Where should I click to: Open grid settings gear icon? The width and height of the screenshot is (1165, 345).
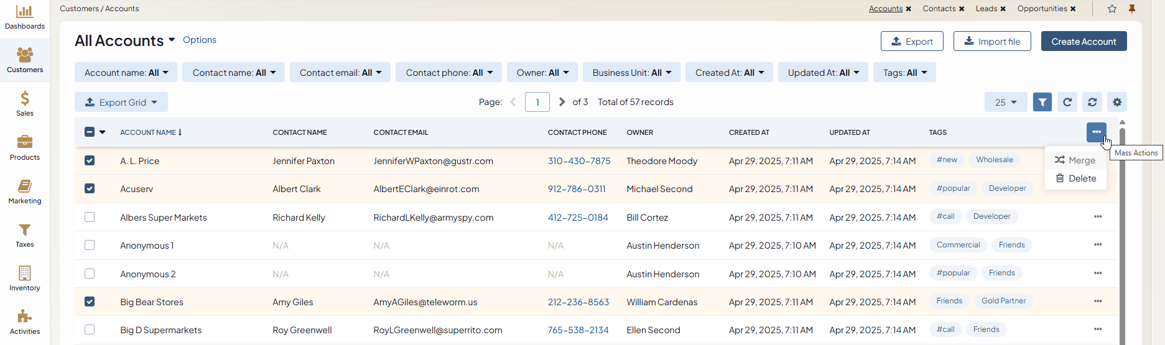tap(1117, 102)
